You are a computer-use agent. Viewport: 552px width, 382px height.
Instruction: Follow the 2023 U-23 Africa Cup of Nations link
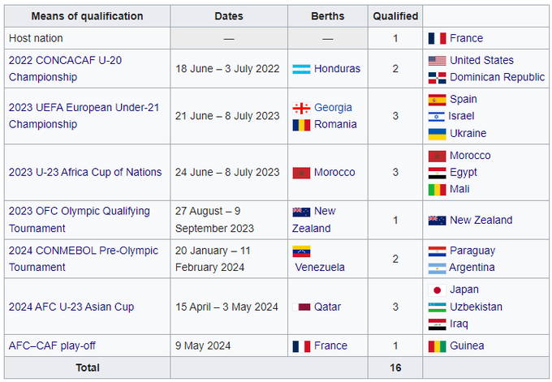[x=85, y=172]
